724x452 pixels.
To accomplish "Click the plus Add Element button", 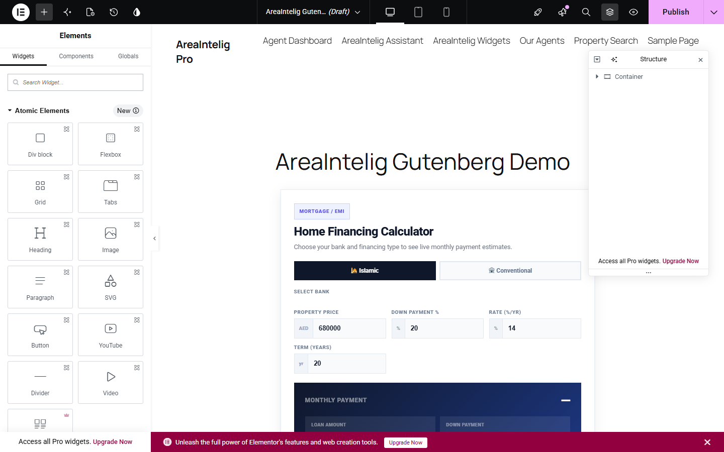I will (44, 12).
